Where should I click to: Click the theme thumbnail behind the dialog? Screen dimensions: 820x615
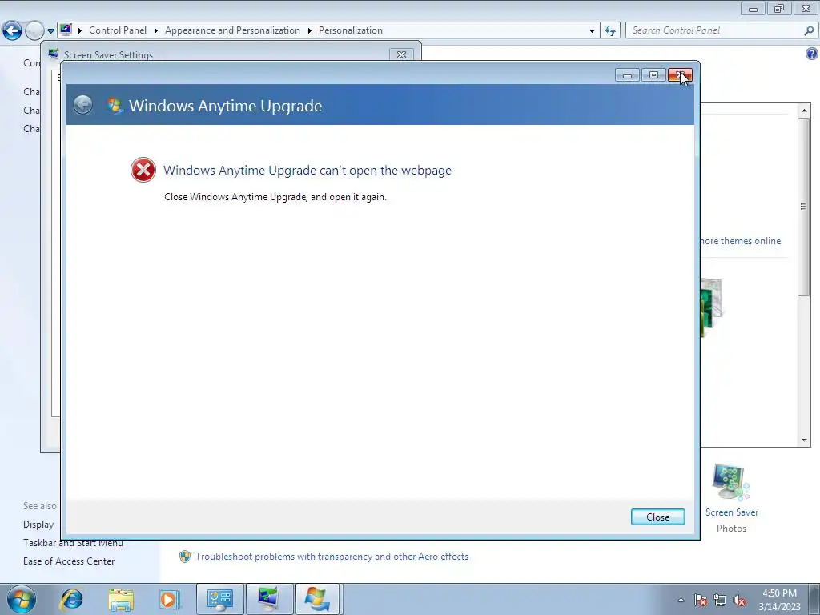(711, 307)
